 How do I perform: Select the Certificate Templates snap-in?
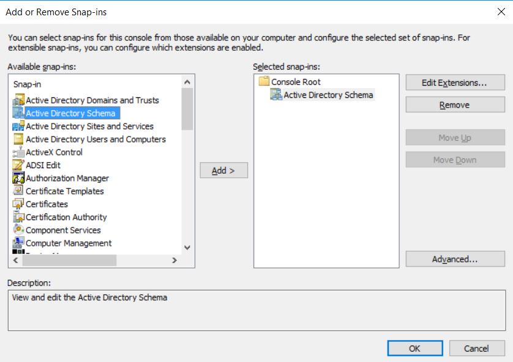(64, 190)
